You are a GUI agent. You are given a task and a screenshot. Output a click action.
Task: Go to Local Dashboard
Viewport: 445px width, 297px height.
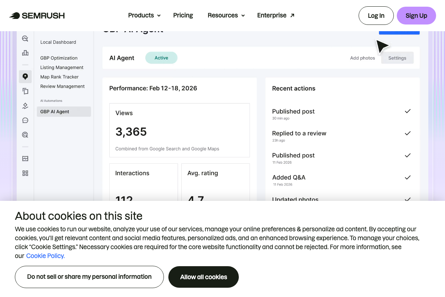pyautogui.click(x=58, y=42)
